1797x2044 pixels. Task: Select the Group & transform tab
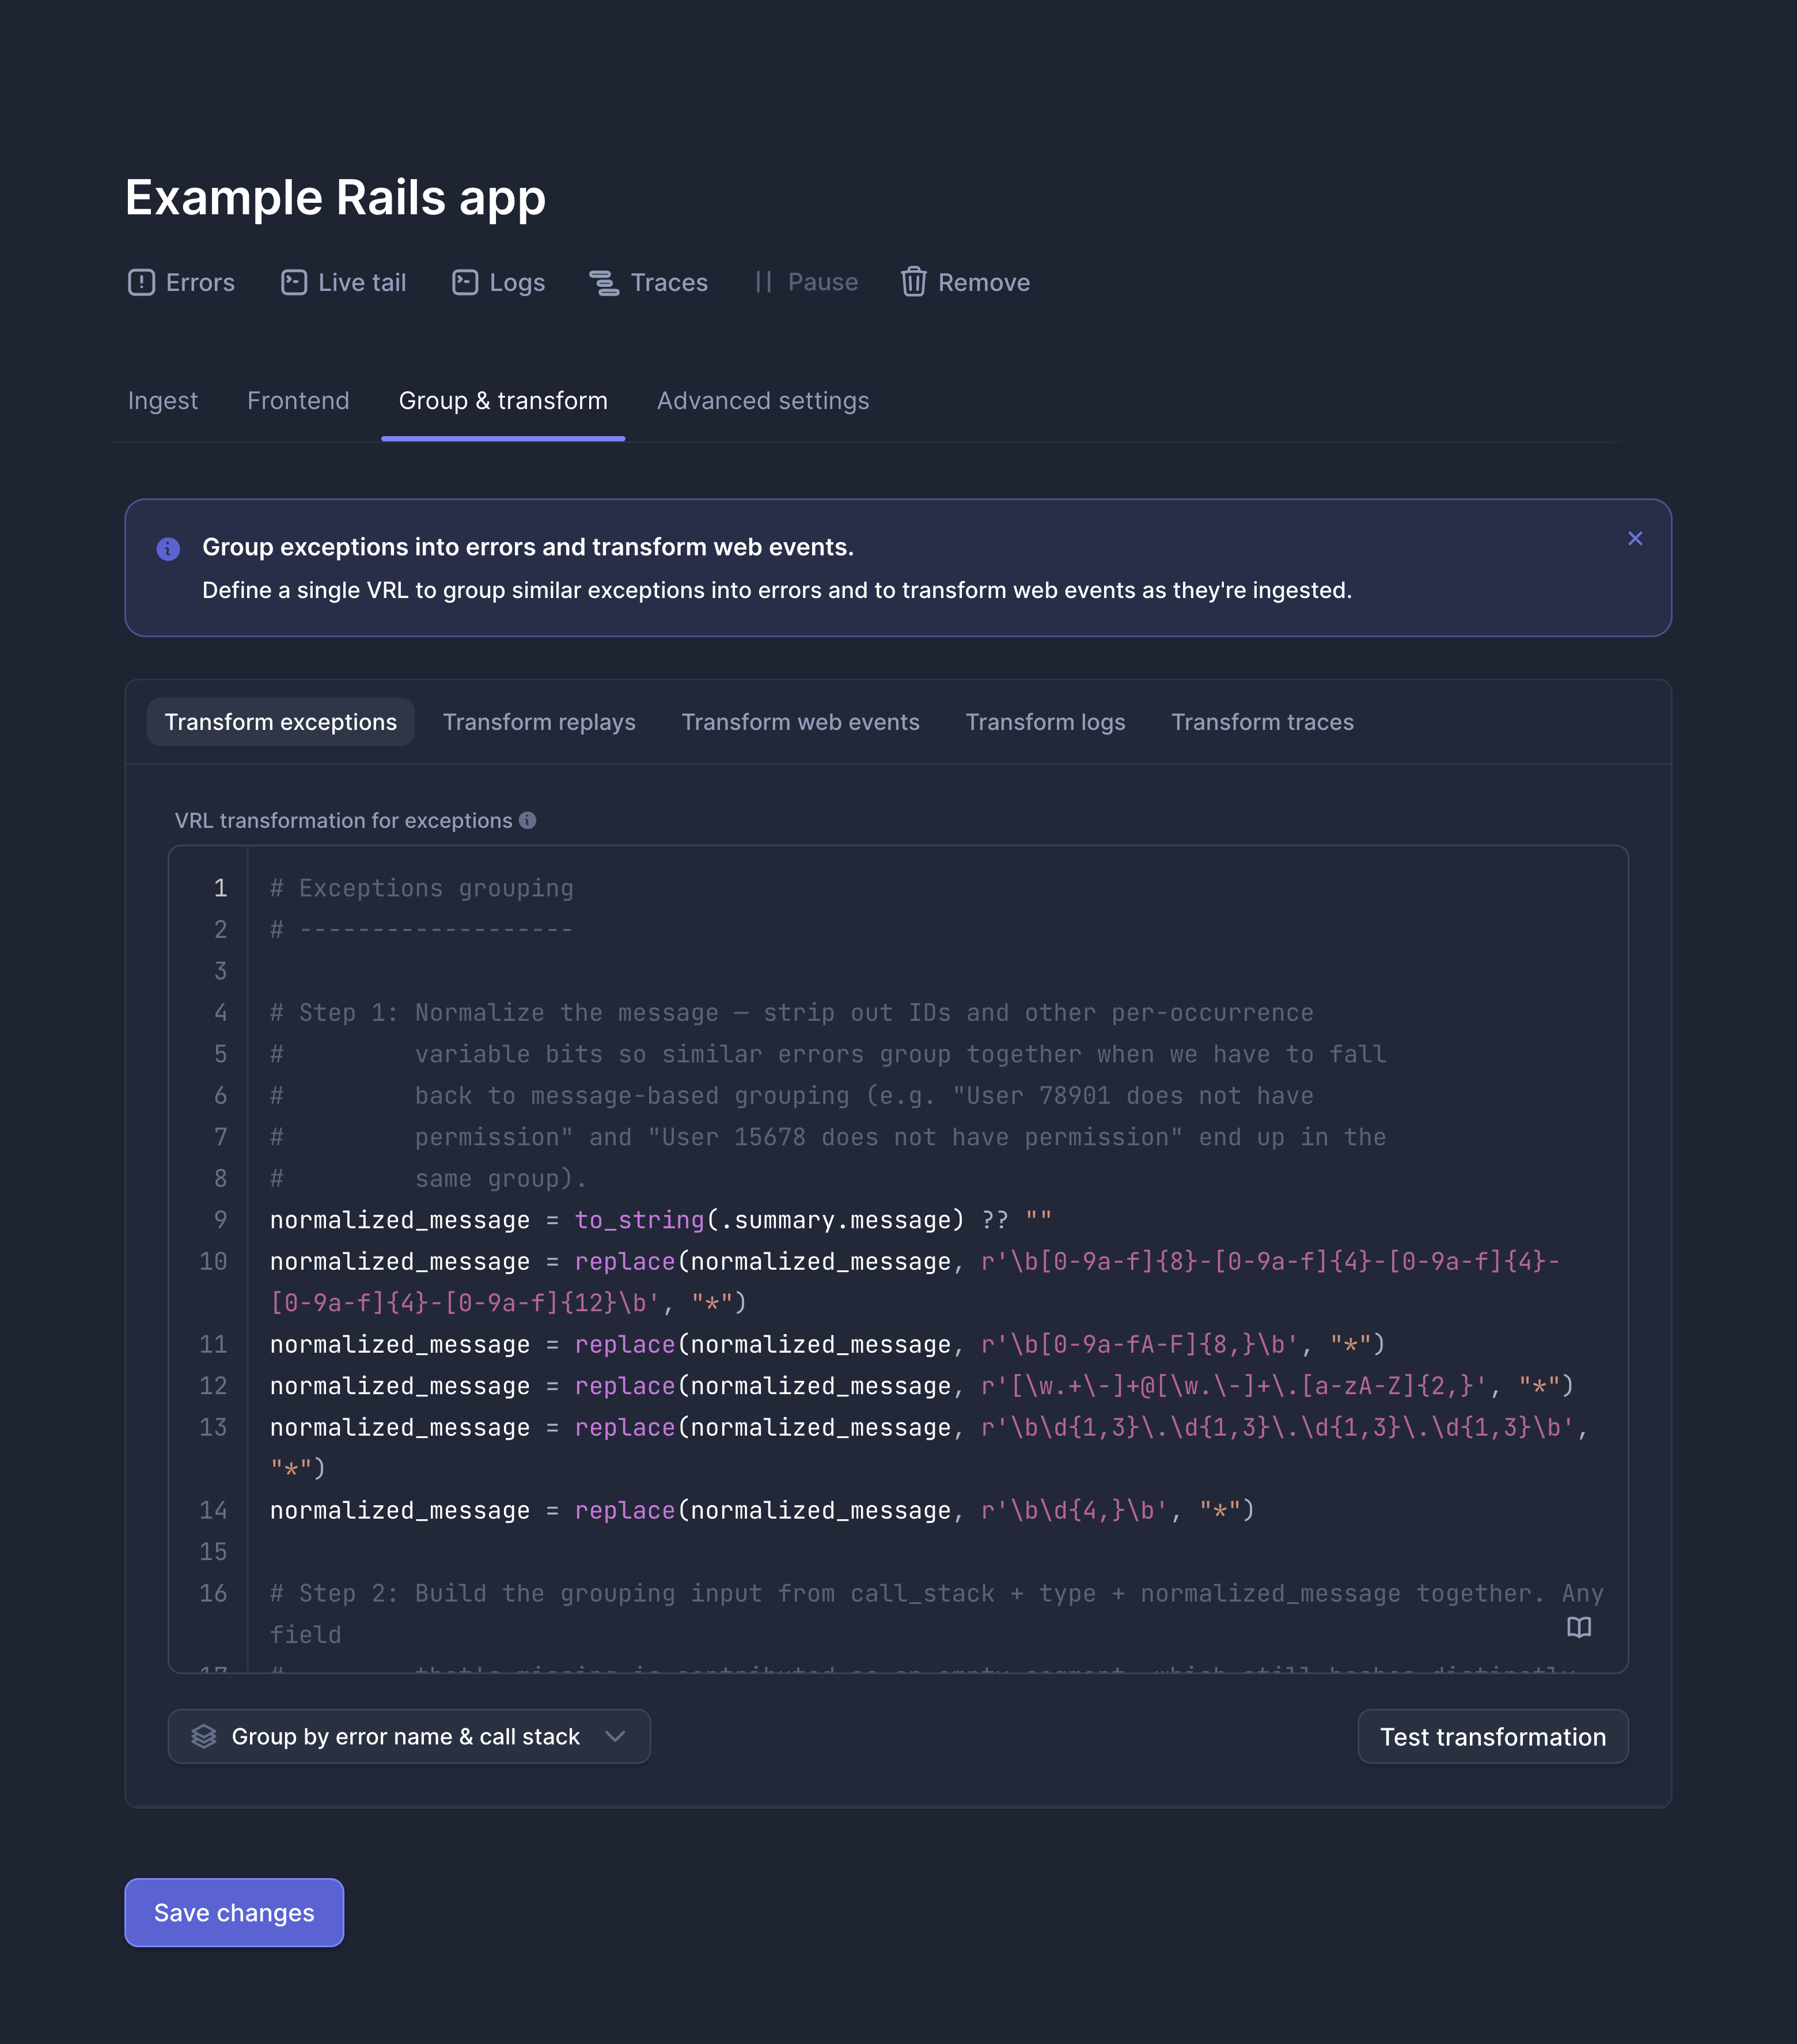pos(503,401)
